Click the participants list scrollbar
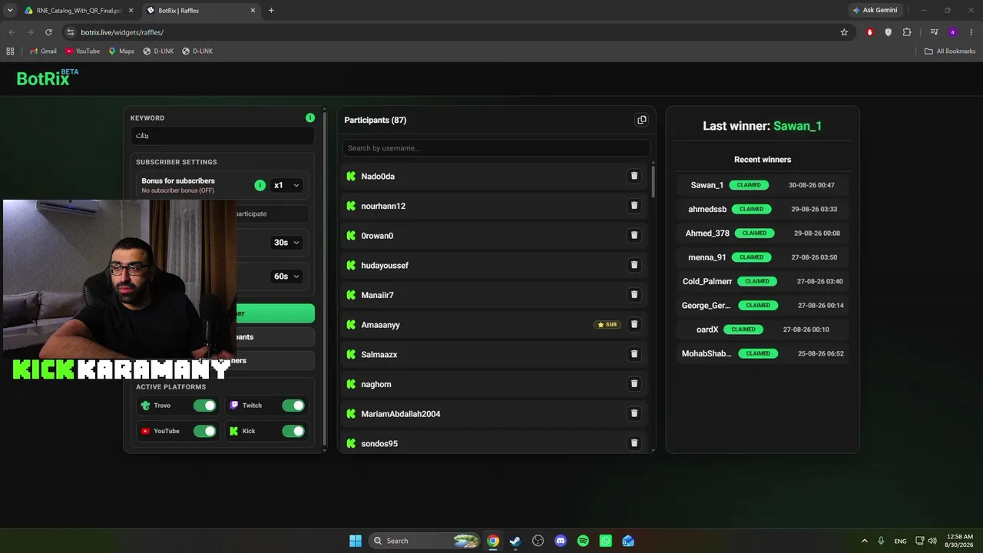Screen dimensions: 983x553 [653, 180]
